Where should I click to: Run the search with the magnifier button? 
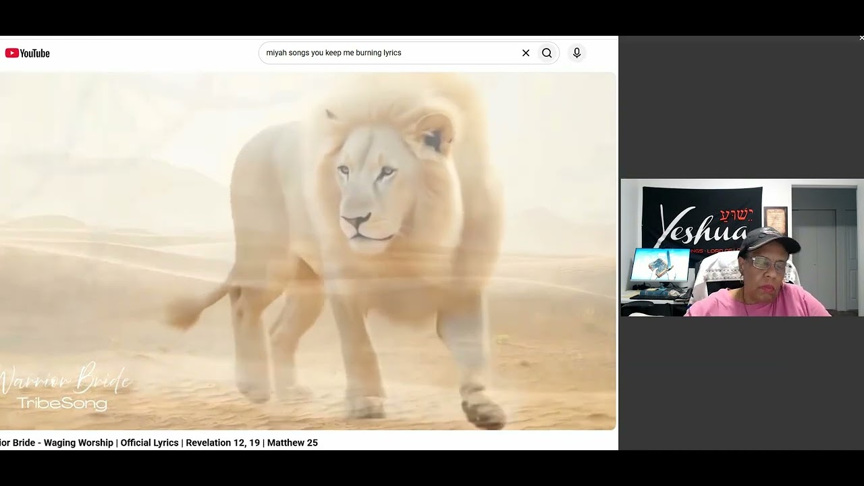547,53
